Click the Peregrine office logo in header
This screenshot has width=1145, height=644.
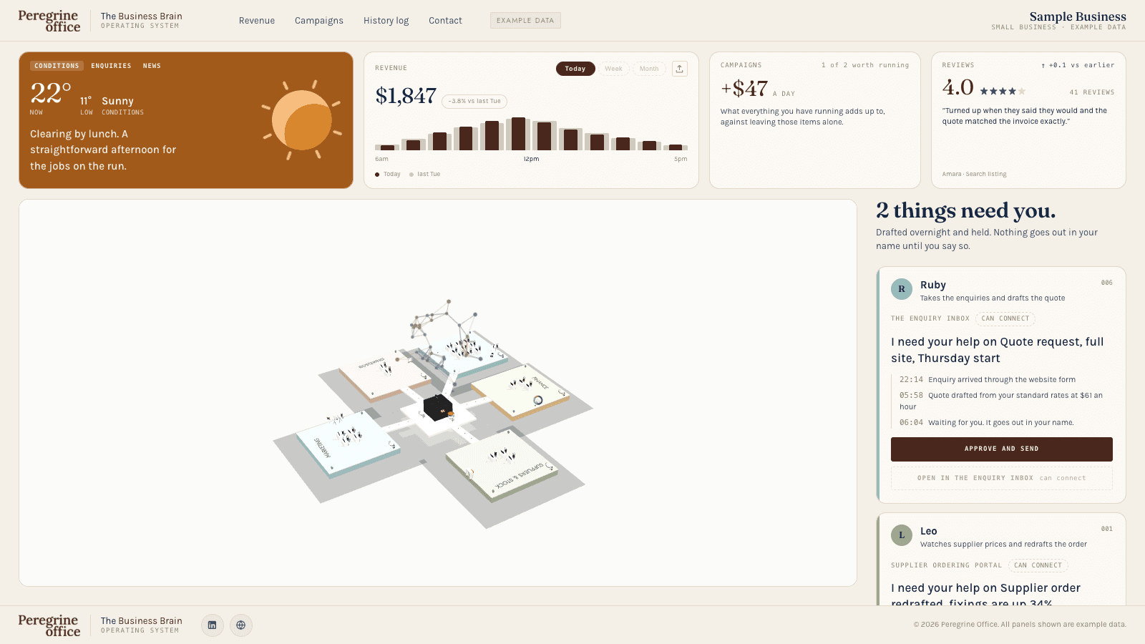point(49,21)
